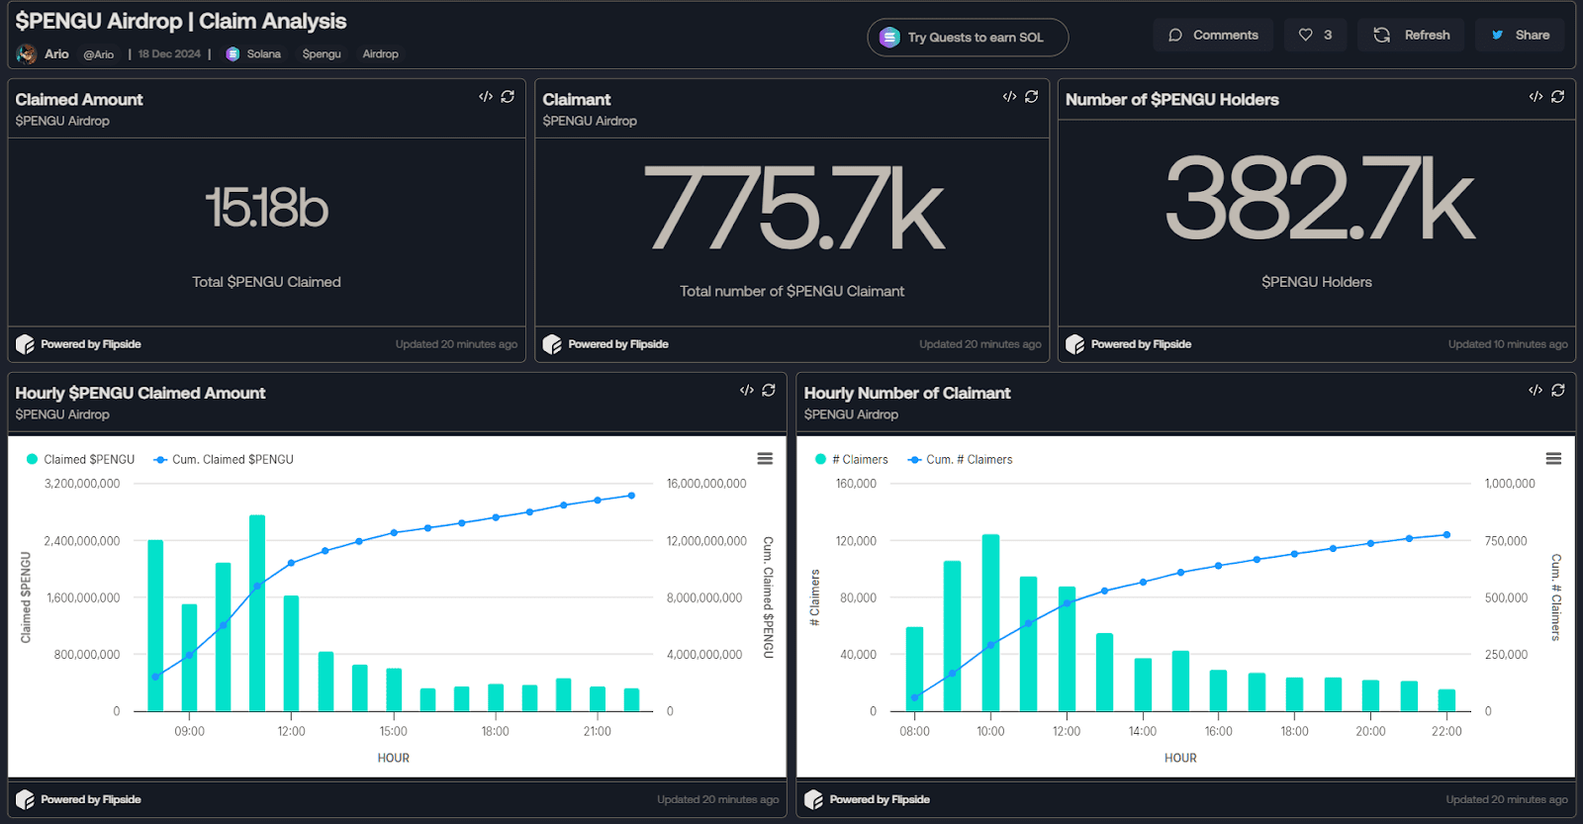
Task: Refresh the Number of $PENGU Holders card
Action: pyautogui.click(x=1557, y=97)
